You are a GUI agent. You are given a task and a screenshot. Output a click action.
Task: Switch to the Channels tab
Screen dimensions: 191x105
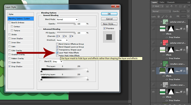point(171,2)
